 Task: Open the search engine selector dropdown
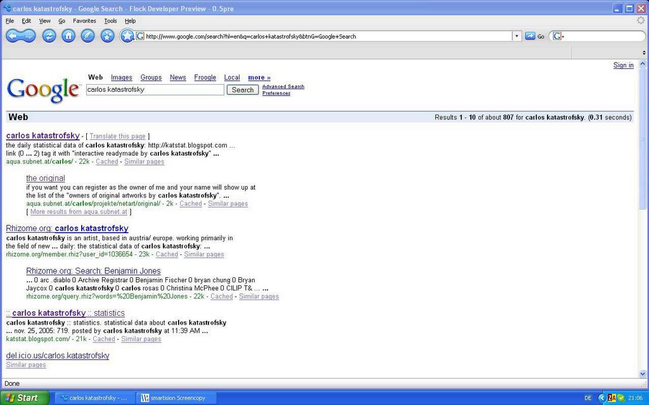click(x=558, y=36)
